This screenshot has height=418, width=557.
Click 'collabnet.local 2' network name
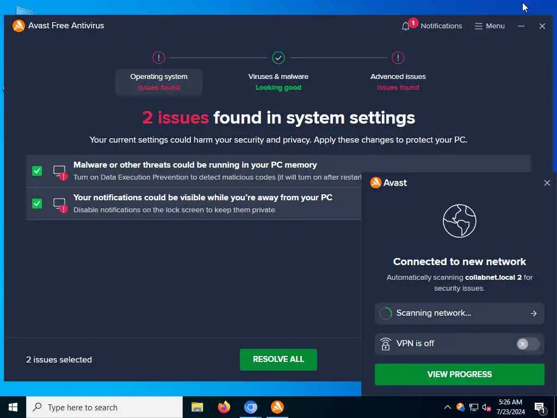(x=493, y=277)
